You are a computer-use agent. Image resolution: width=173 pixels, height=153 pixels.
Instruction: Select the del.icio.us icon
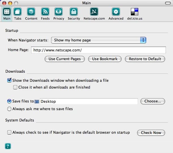pos(135,12)
